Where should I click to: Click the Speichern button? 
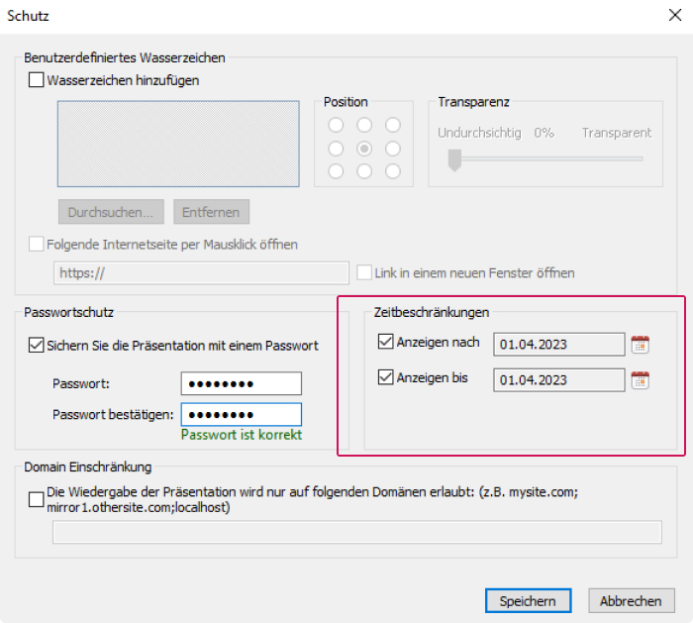pyautogui.click(x=528, y=600)
